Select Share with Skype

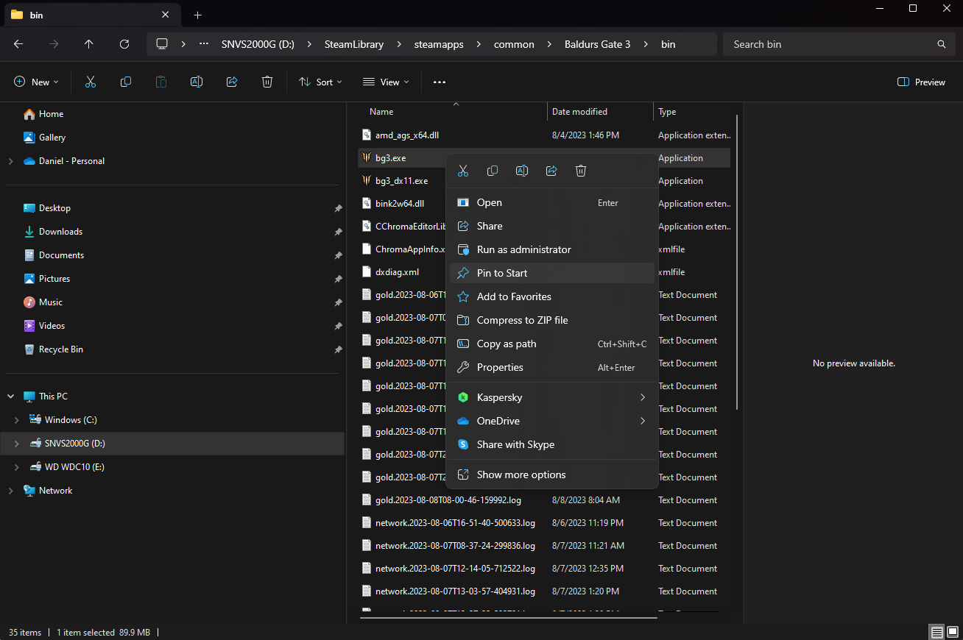551,444
